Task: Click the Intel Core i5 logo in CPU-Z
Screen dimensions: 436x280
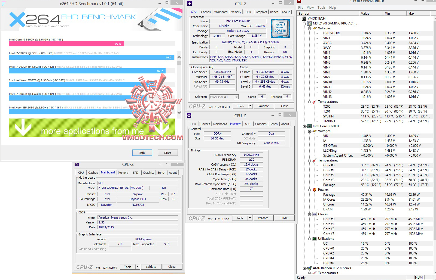Action: pos(280,28)
